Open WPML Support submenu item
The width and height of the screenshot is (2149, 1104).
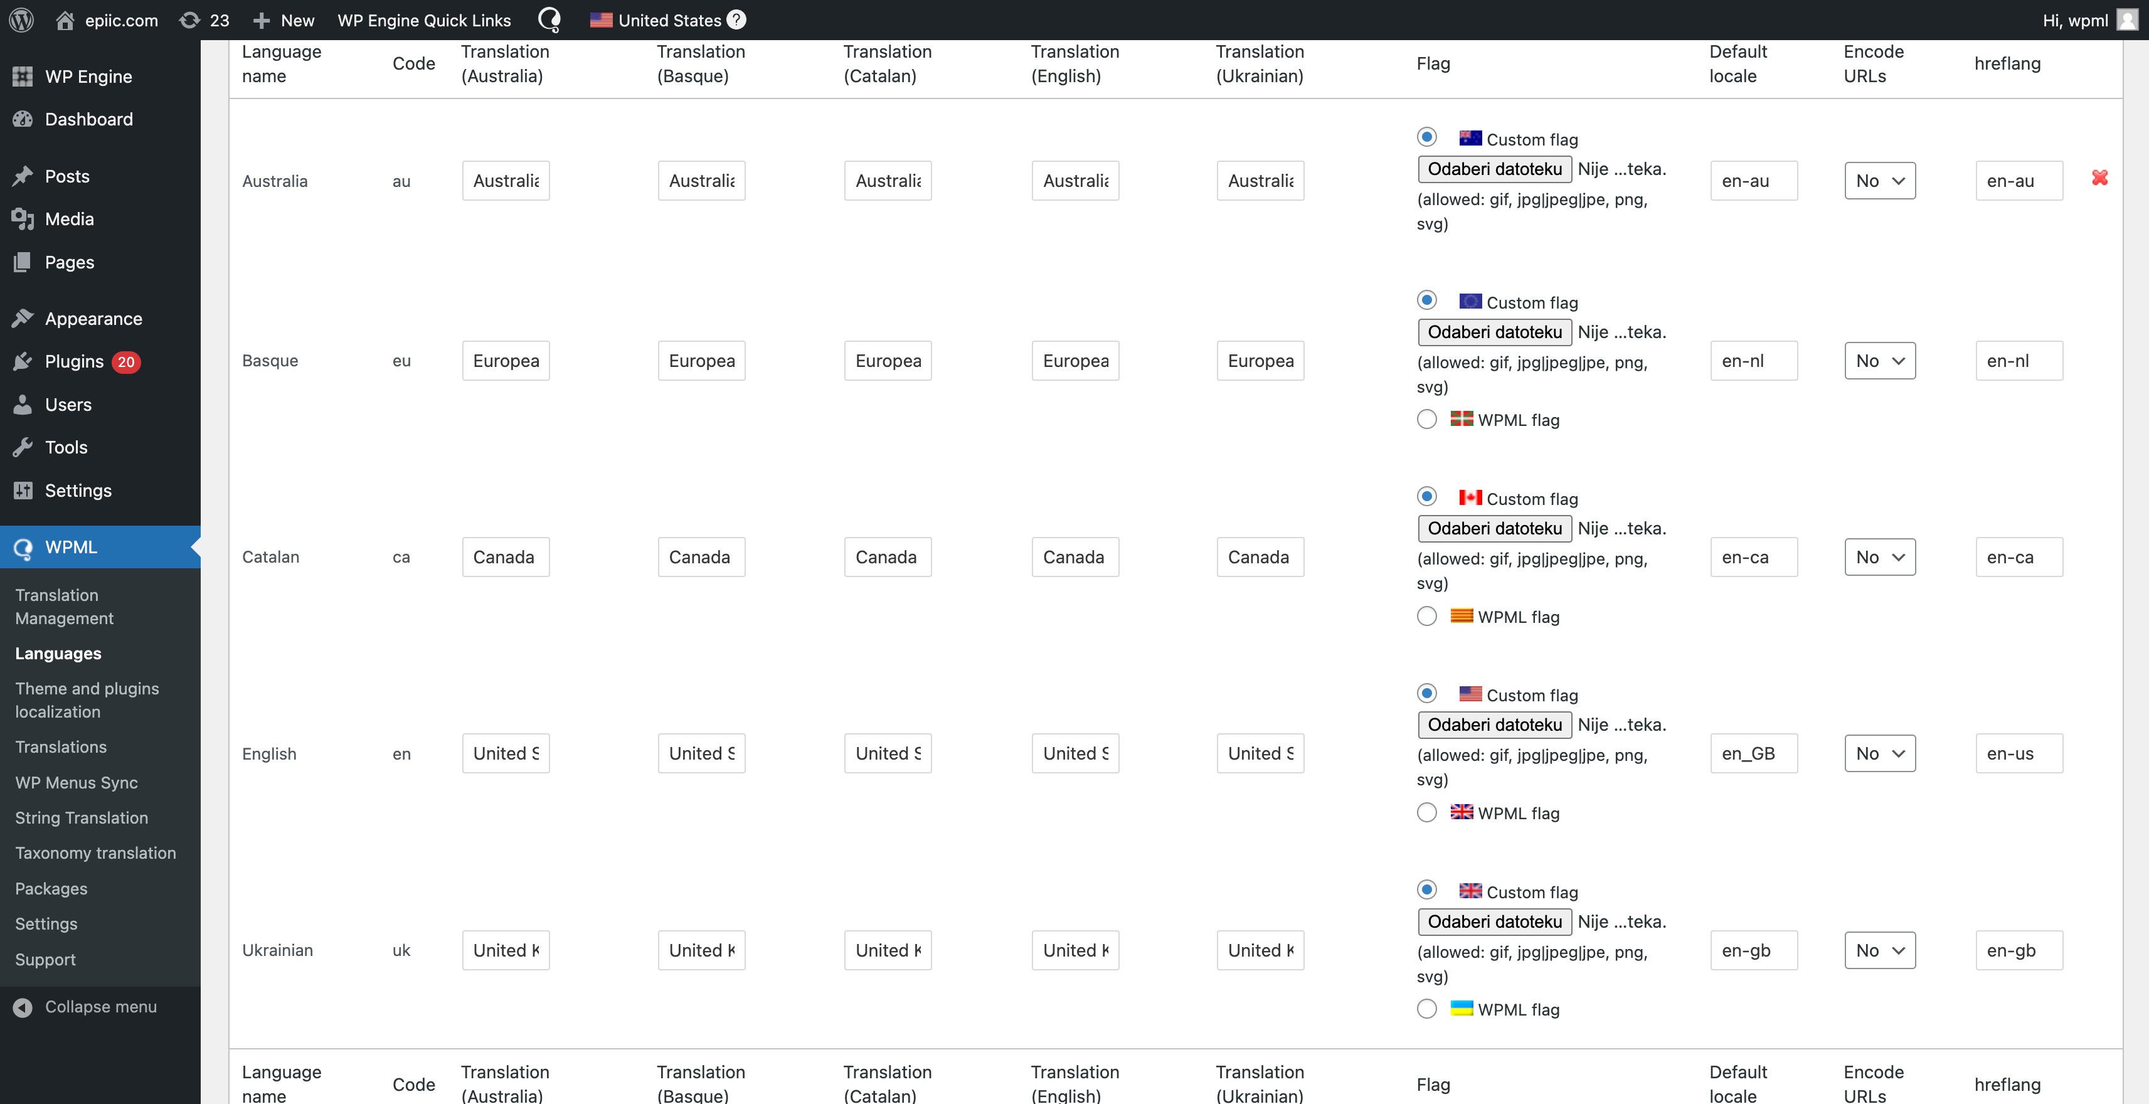(x=45, y=960)
